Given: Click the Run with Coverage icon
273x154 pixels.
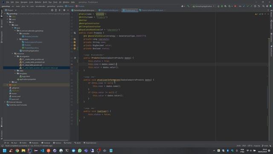Looking at the screenshot, I should (226, 6).
